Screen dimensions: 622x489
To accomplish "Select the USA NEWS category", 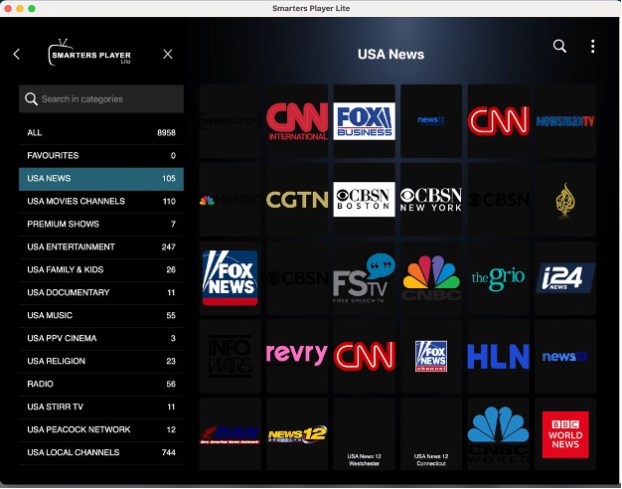I will tap(101, 179).
